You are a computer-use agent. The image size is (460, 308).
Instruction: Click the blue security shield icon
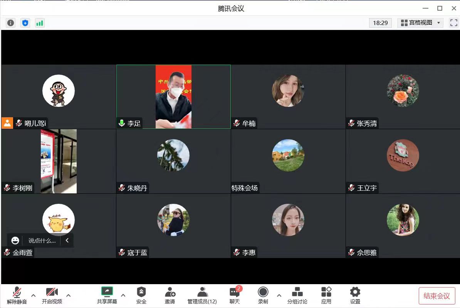click(x=25, y=23)
